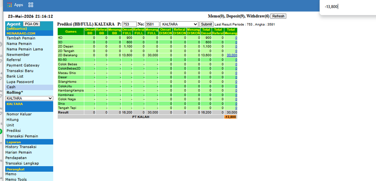This screenshot has width=376, height=181.
Task: Click the P: period input field
Action: coord(130,24)
